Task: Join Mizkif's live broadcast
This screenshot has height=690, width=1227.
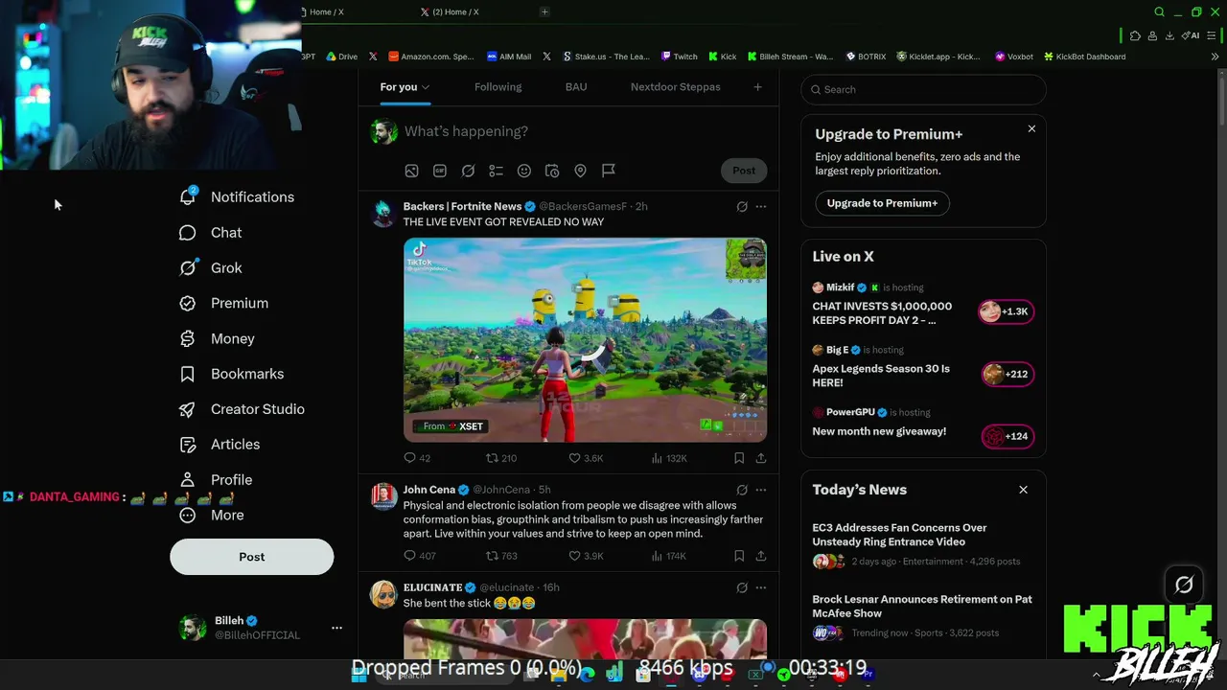Action: (x=923, y=305)
